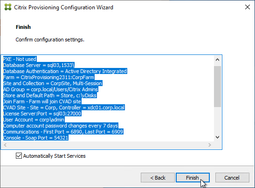The image size is (255, 188).
Task: Cancel the configuration wizard
Action: 232,178
